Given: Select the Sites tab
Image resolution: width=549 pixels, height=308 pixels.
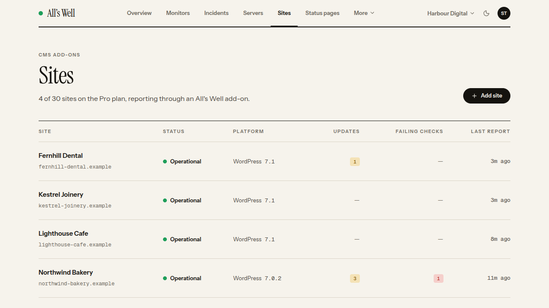Looking at the screenshot, I should (x=284, y=13).
